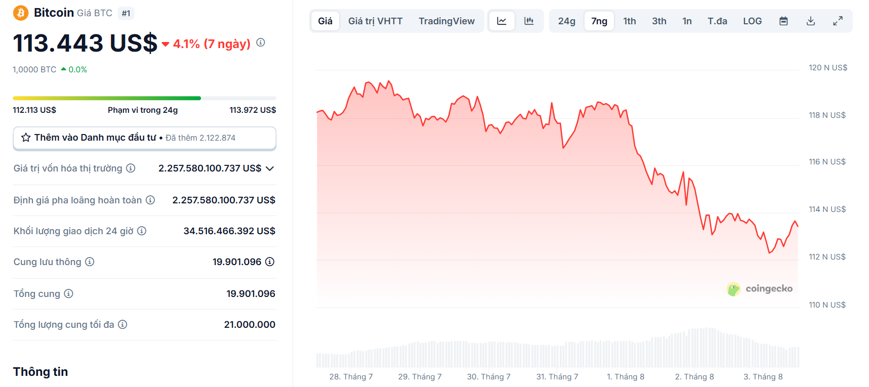
Task: Click the 3. Tháng 8 date label
Action: click(763, 377)
